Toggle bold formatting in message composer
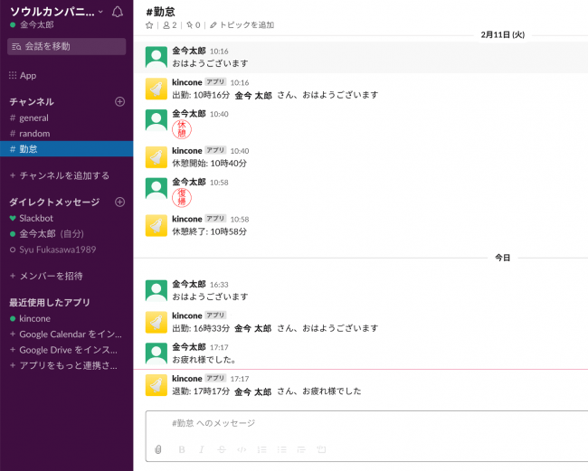Image resolution: width=588 pixels, height=471 pixels. point(181,449)
